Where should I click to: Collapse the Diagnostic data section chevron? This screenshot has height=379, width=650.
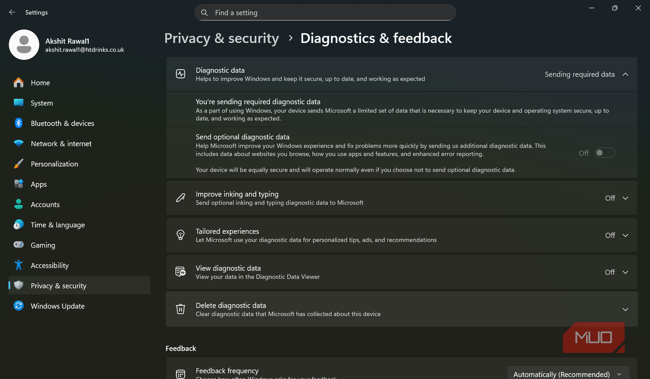626,74
